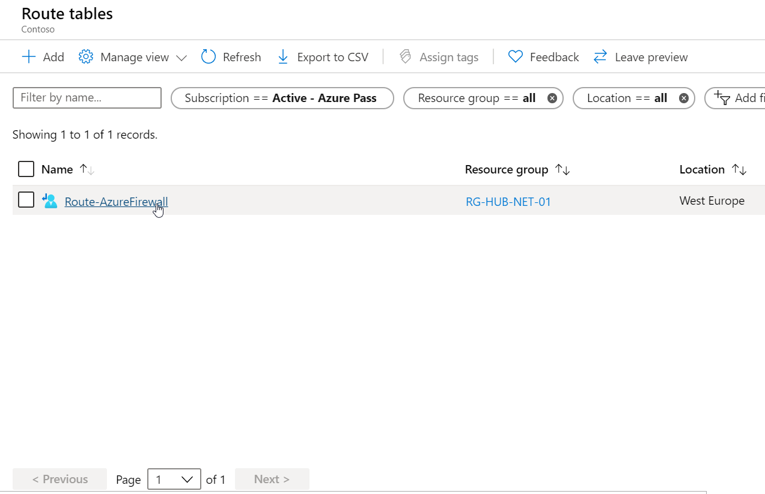Sort by Location column arrows
The height and width of the screenshot is (494, 765).
pyautogui.click(x=739, y=170)
